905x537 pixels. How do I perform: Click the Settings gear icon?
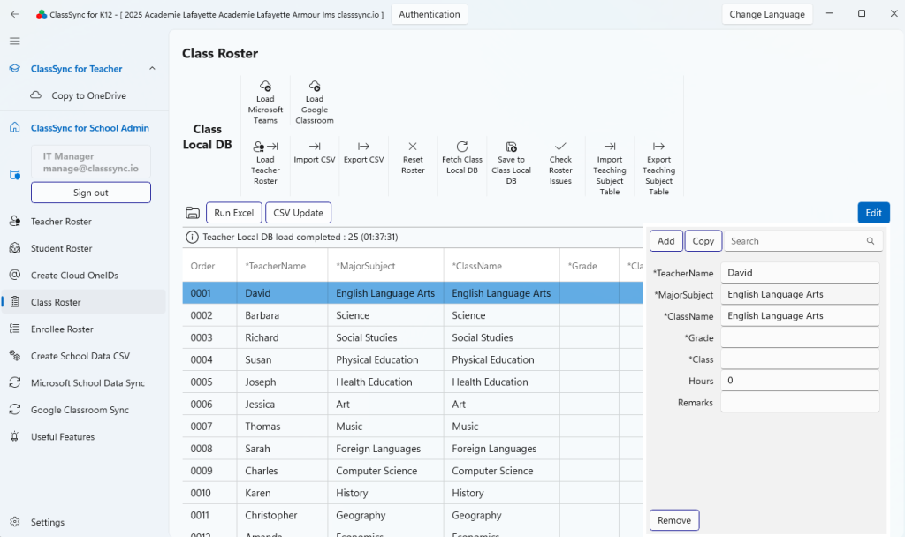[x=15, y=522]
